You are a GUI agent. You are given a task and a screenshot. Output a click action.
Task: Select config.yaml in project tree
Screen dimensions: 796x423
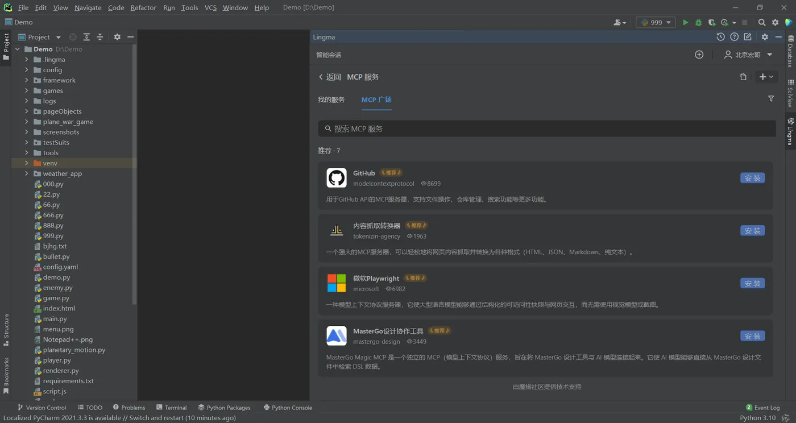pos(60,267)
